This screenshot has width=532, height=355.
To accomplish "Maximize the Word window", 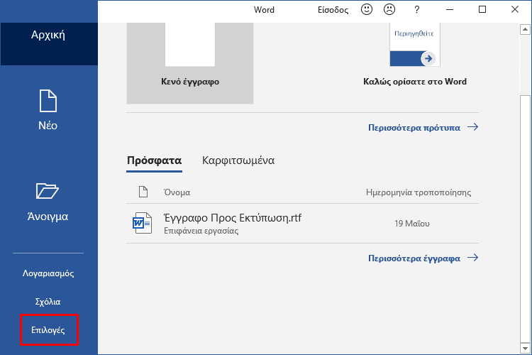I will click(482, 9).
